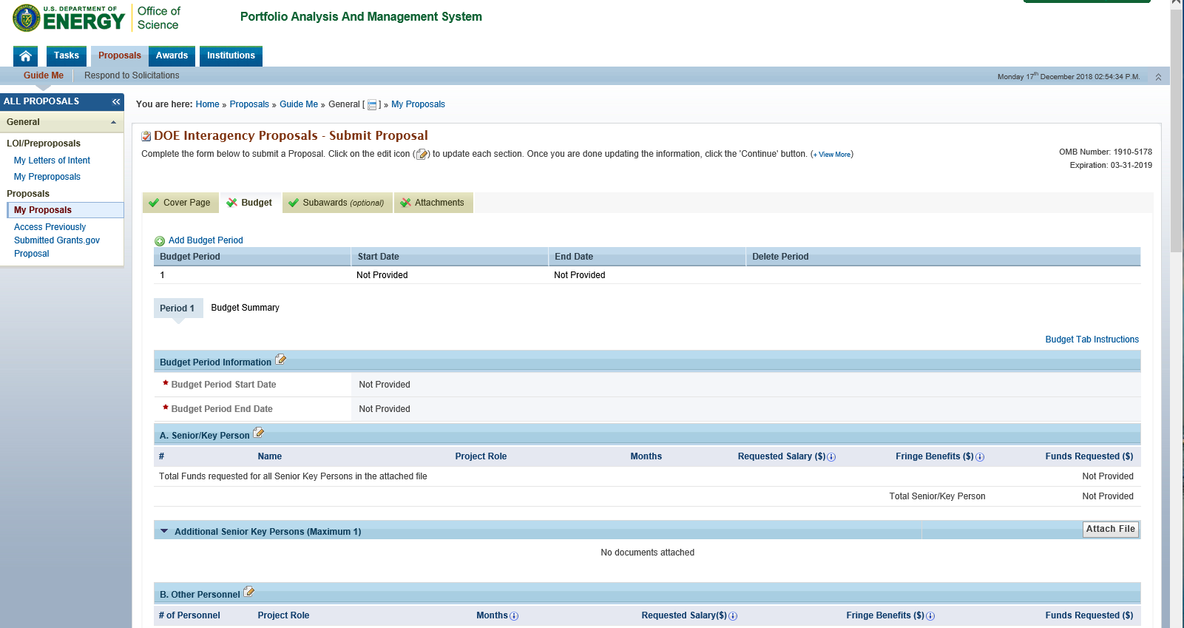1184x628 pixels.
Task: Edit the B. Other Personnel section
Action: [249, 592]
